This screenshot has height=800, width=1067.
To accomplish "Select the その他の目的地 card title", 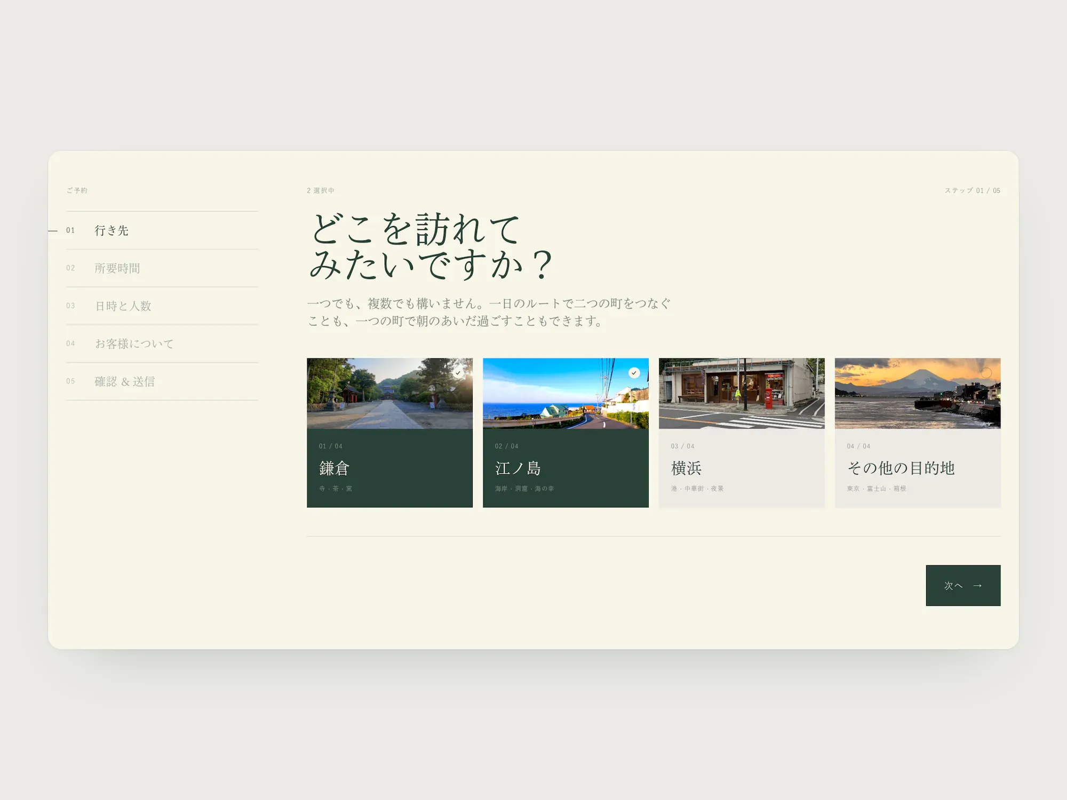I will point(901,468).
